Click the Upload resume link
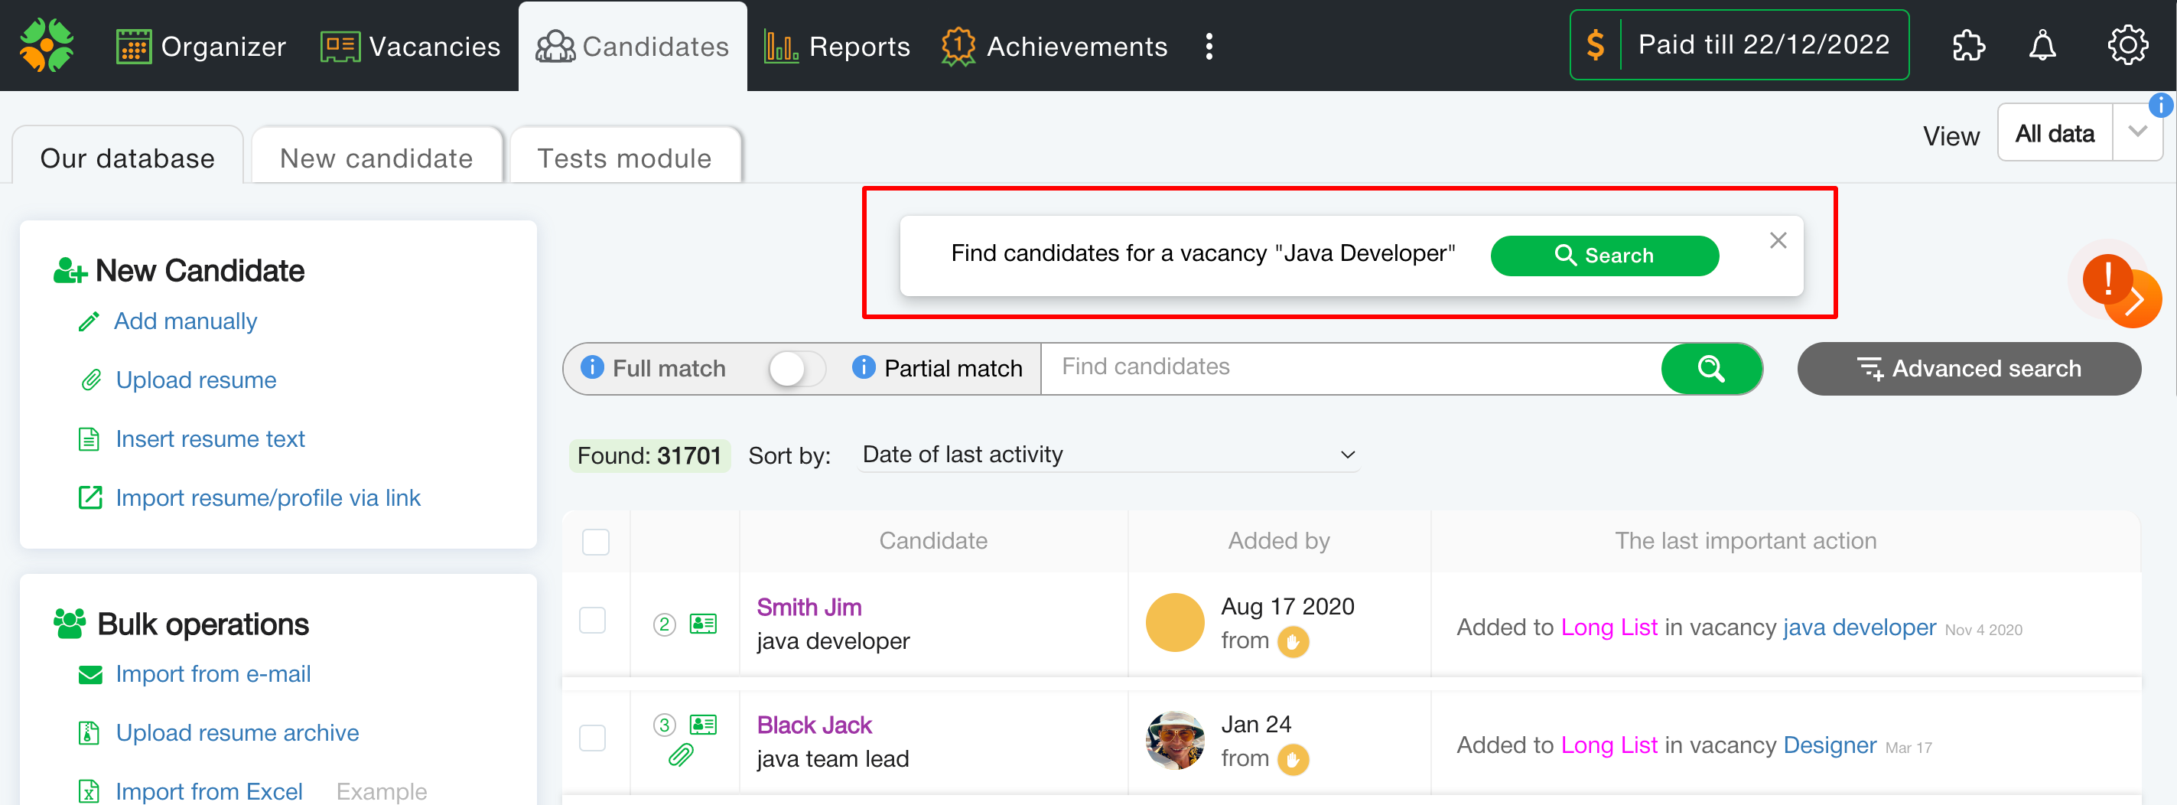This screenshot has width=2177, height=805. click(196, 380)
